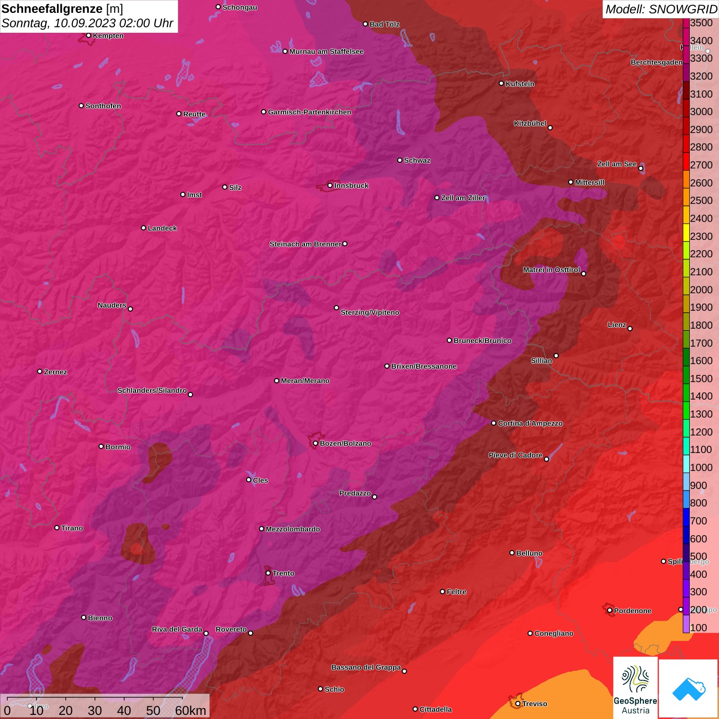Click the Pieve di Cadore label
This screenshot has width=719, height=719.
tap(516, 455)
